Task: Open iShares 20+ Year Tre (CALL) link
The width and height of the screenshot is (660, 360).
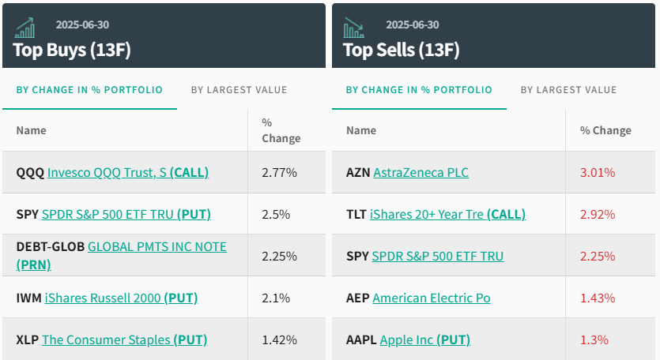Action: click(447, 214)
